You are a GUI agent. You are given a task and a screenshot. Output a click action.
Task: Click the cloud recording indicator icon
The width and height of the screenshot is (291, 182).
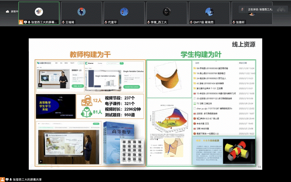[x=7, y=11]
